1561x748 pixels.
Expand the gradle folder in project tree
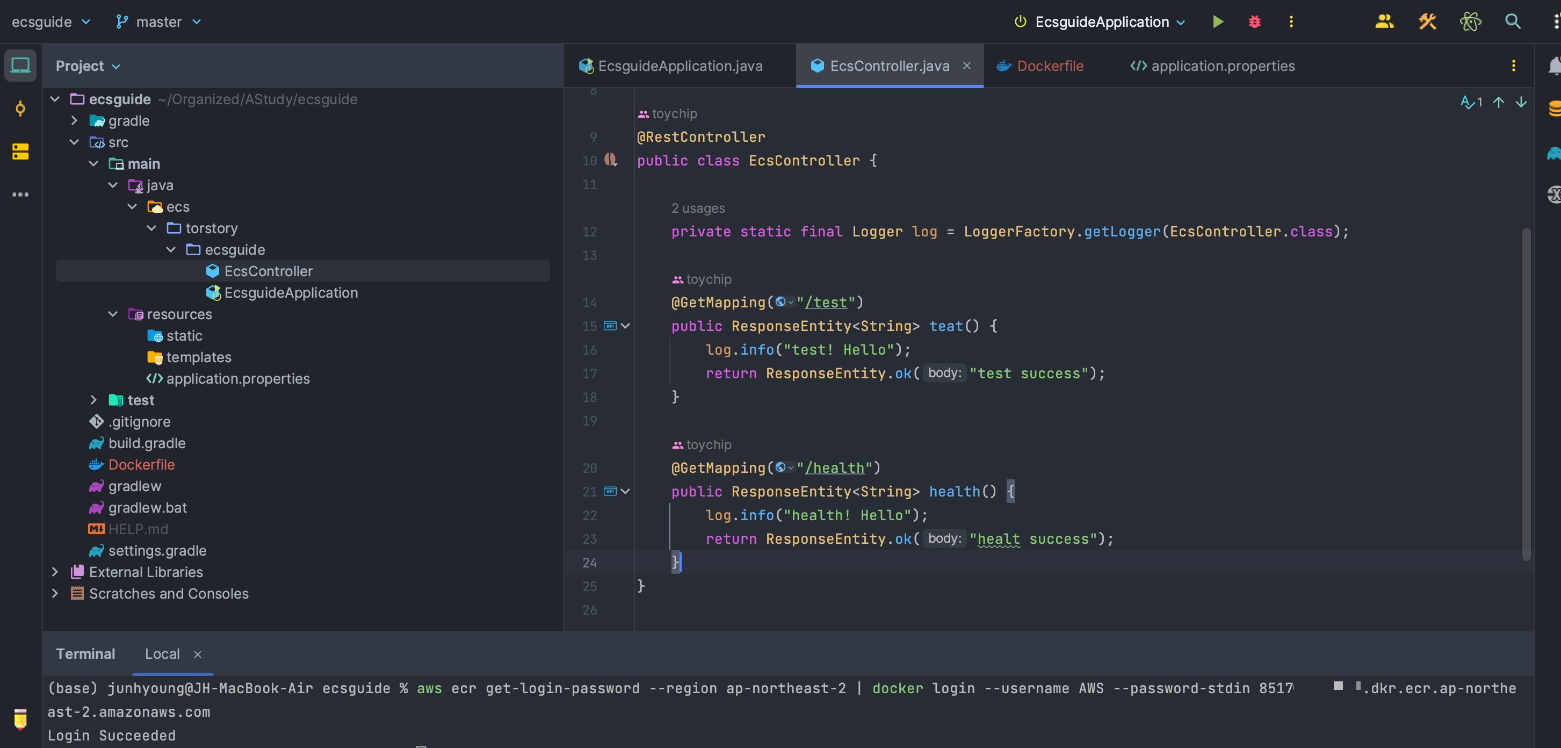click(74, 120)
